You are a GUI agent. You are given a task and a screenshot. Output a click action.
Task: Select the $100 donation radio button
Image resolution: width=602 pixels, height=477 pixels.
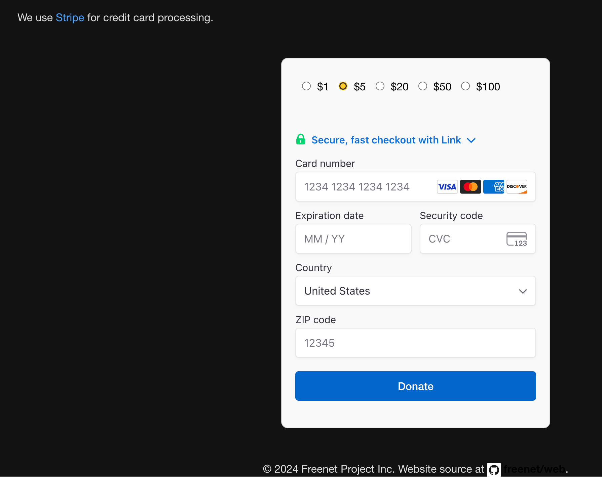point(465,86)
